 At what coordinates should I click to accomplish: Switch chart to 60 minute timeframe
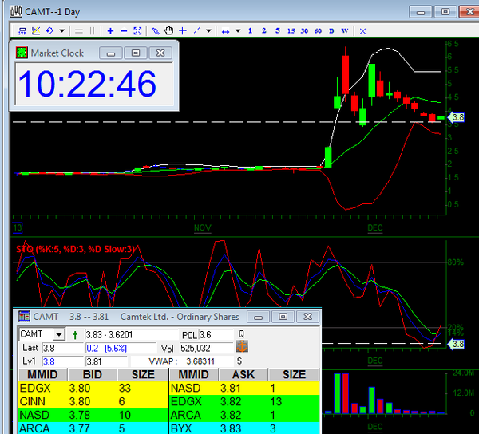click(x=318, y=30)
